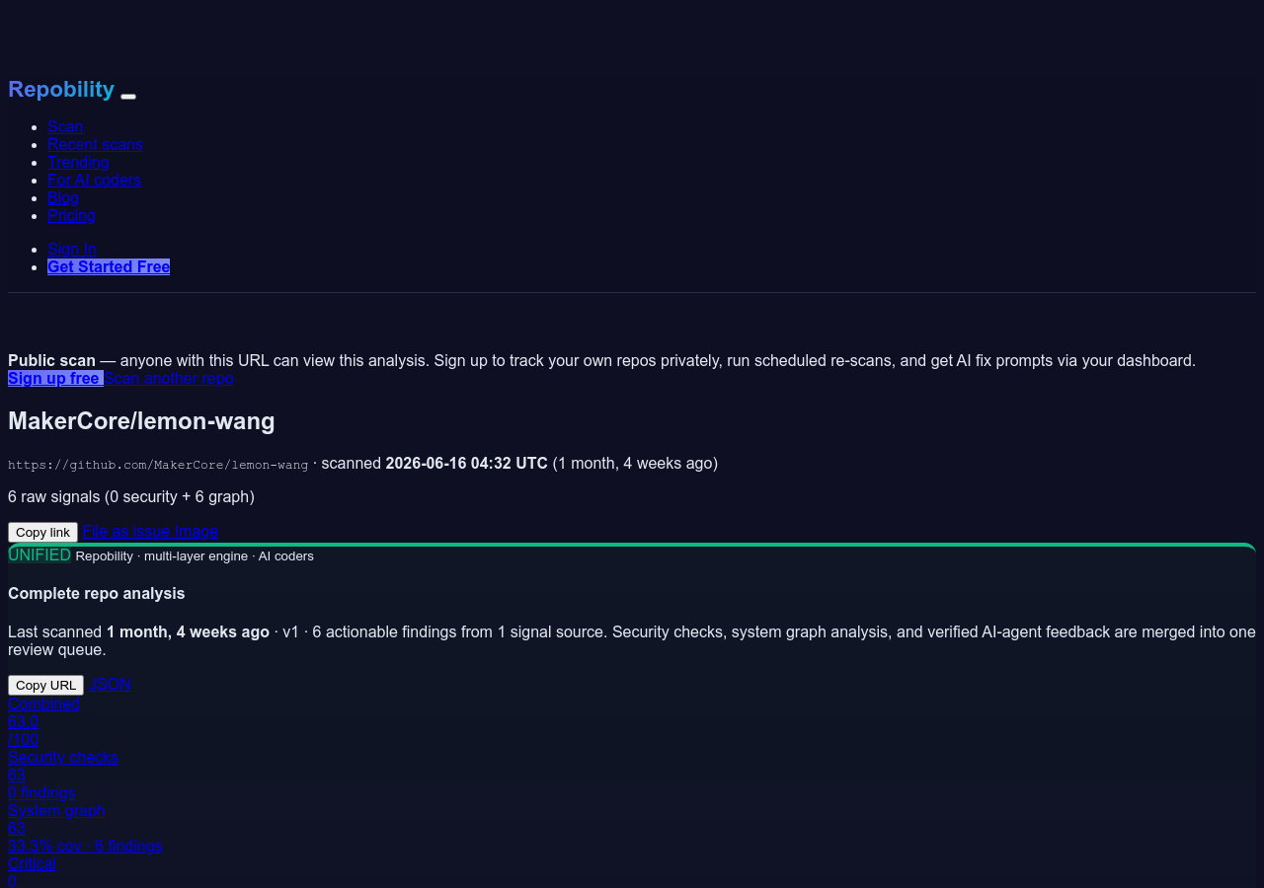Select Scan another repo link
This screenshot has width=1264, height=888.
pyautogui.click(x=169, y=378)
